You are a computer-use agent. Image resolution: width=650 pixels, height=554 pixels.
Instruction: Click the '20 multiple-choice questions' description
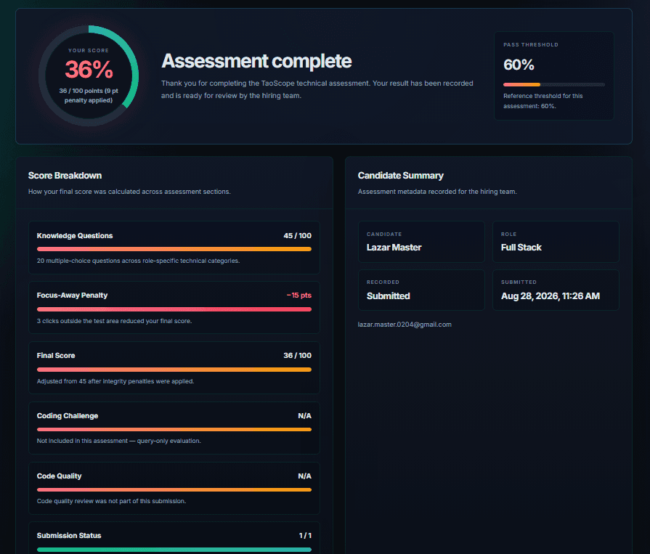point(138,261)
